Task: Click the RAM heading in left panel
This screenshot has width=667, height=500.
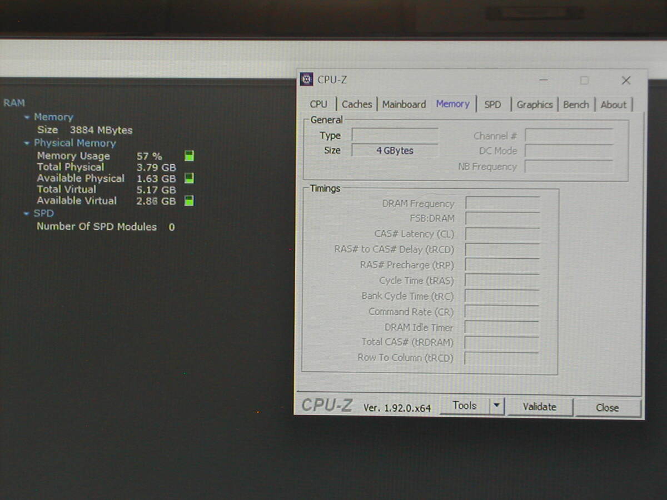Action: point(14,103)
